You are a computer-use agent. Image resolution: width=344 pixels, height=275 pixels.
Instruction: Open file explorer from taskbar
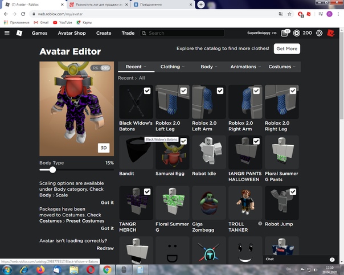[73, 269]
